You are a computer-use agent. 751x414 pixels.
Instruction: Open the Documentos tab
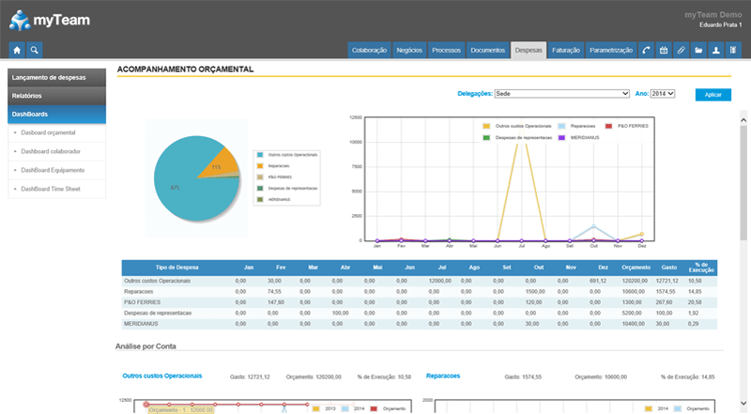point(488,50)
